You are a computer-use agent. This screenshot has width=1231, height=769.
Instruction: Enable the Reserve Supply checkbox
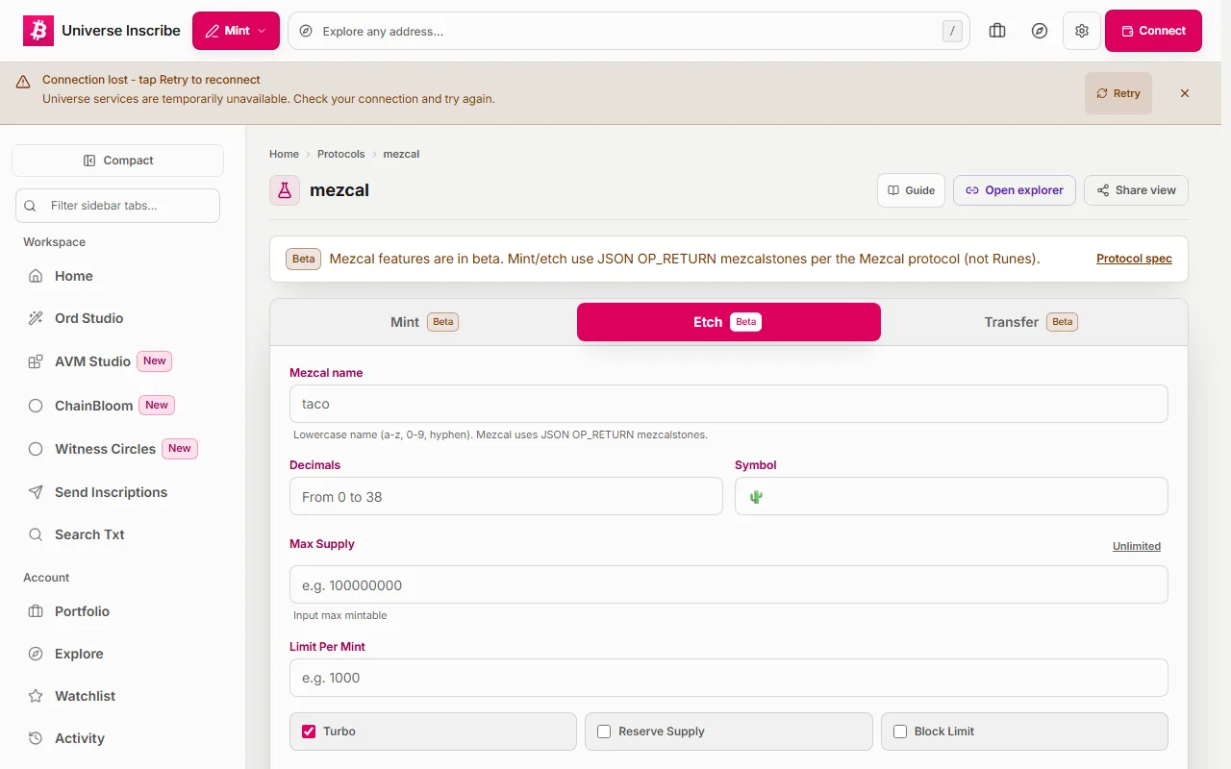click(x=604, y=732)
